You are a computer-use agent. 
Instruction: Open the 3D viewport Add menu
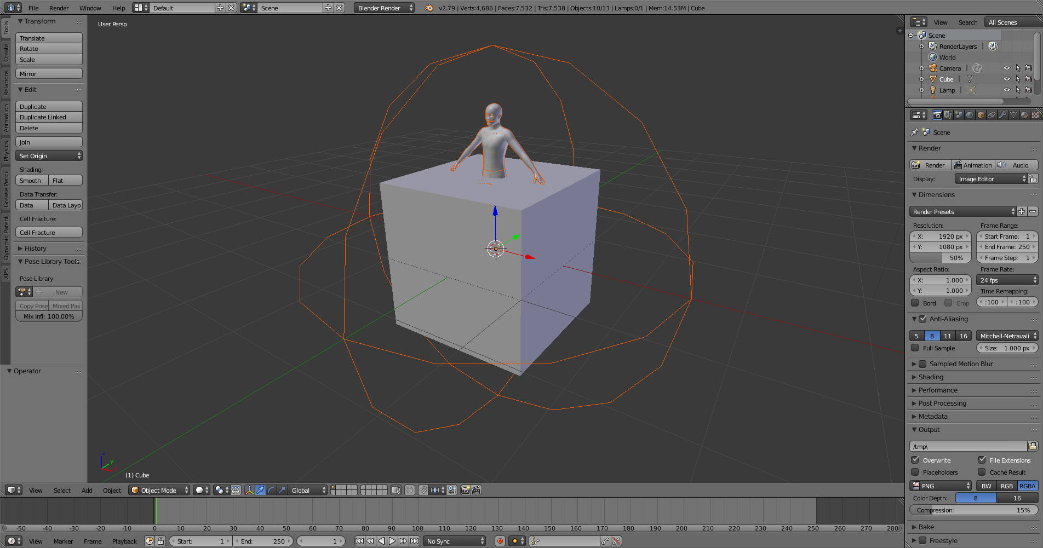[87, 490]
